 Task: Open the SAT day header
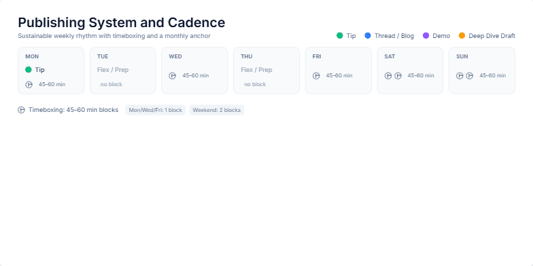click(x=390, y=56)
